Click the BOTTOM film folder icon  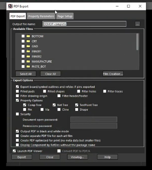click(x=28, y=36)
